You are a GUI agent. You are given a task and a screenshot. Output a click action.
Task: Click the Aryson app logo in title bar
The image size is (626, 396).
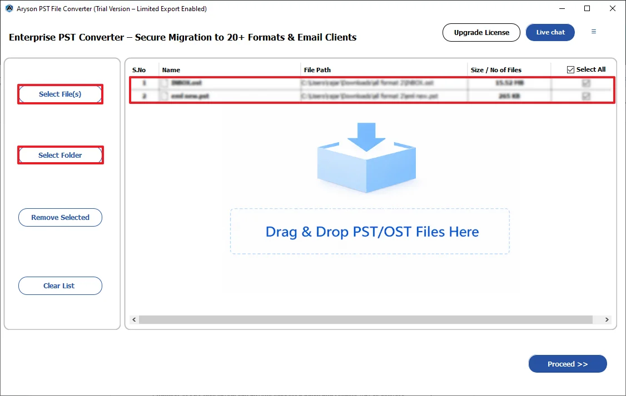[9, 8]
